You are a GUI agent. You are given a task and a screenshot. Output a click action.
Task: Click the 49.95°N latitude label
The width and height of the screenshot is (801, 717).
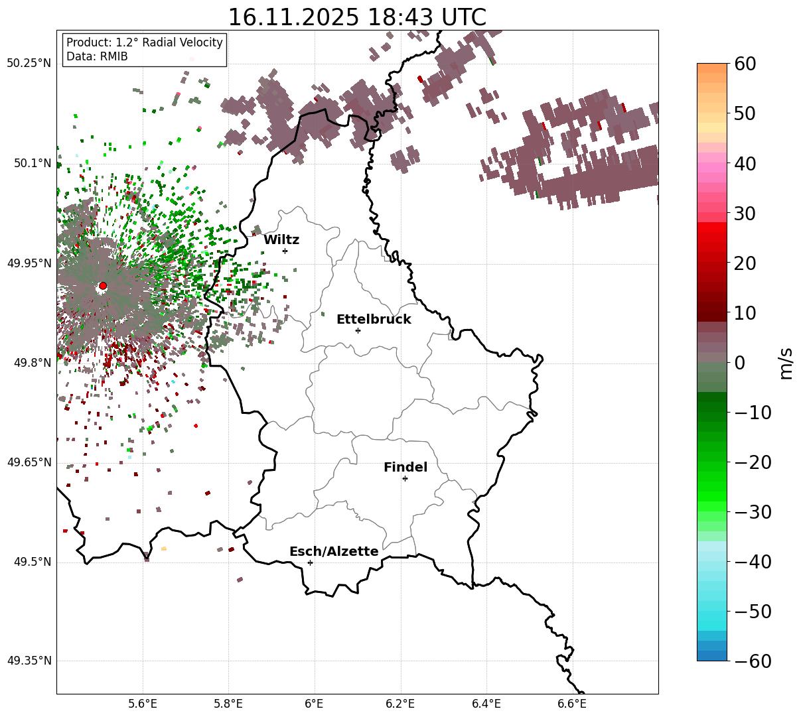[x=29, y=263]
